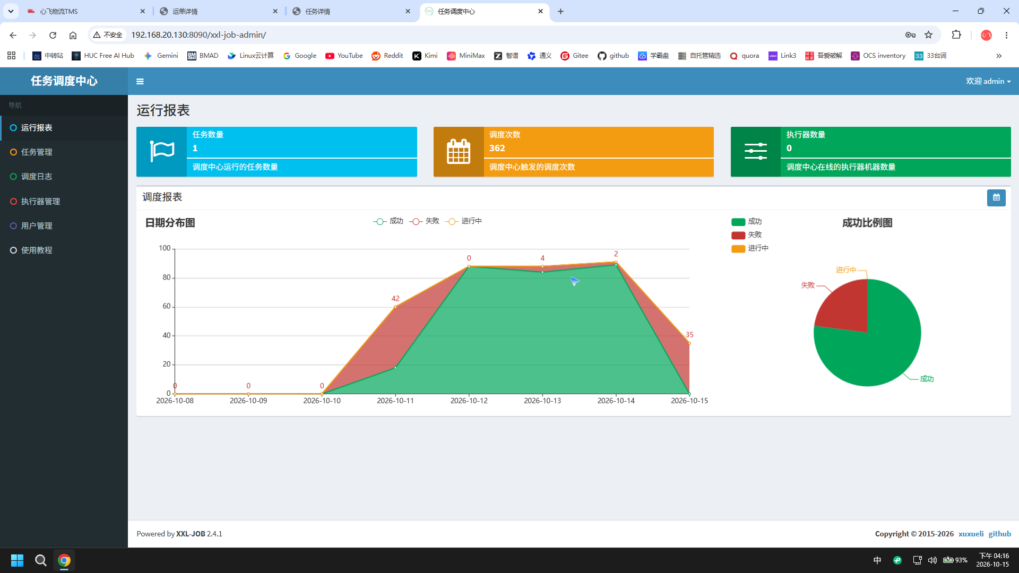The image size is (1019, 573).
Task: Reload the page with the refresh icon
Action: pyautogui.click(x=53, y=35)
